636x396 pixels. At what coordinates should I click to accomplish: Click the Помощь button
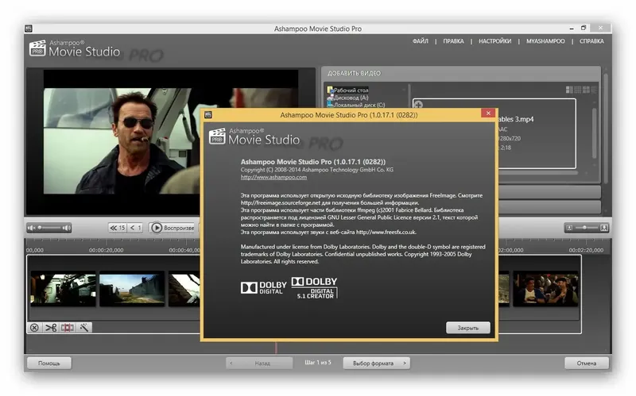pyautogui.click(x=49, y=363)
